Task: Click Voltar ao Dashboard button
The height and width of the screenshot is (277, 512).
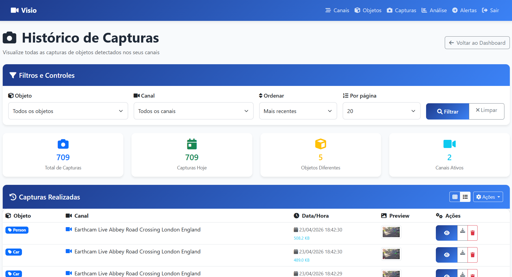Action: (477, 43)
